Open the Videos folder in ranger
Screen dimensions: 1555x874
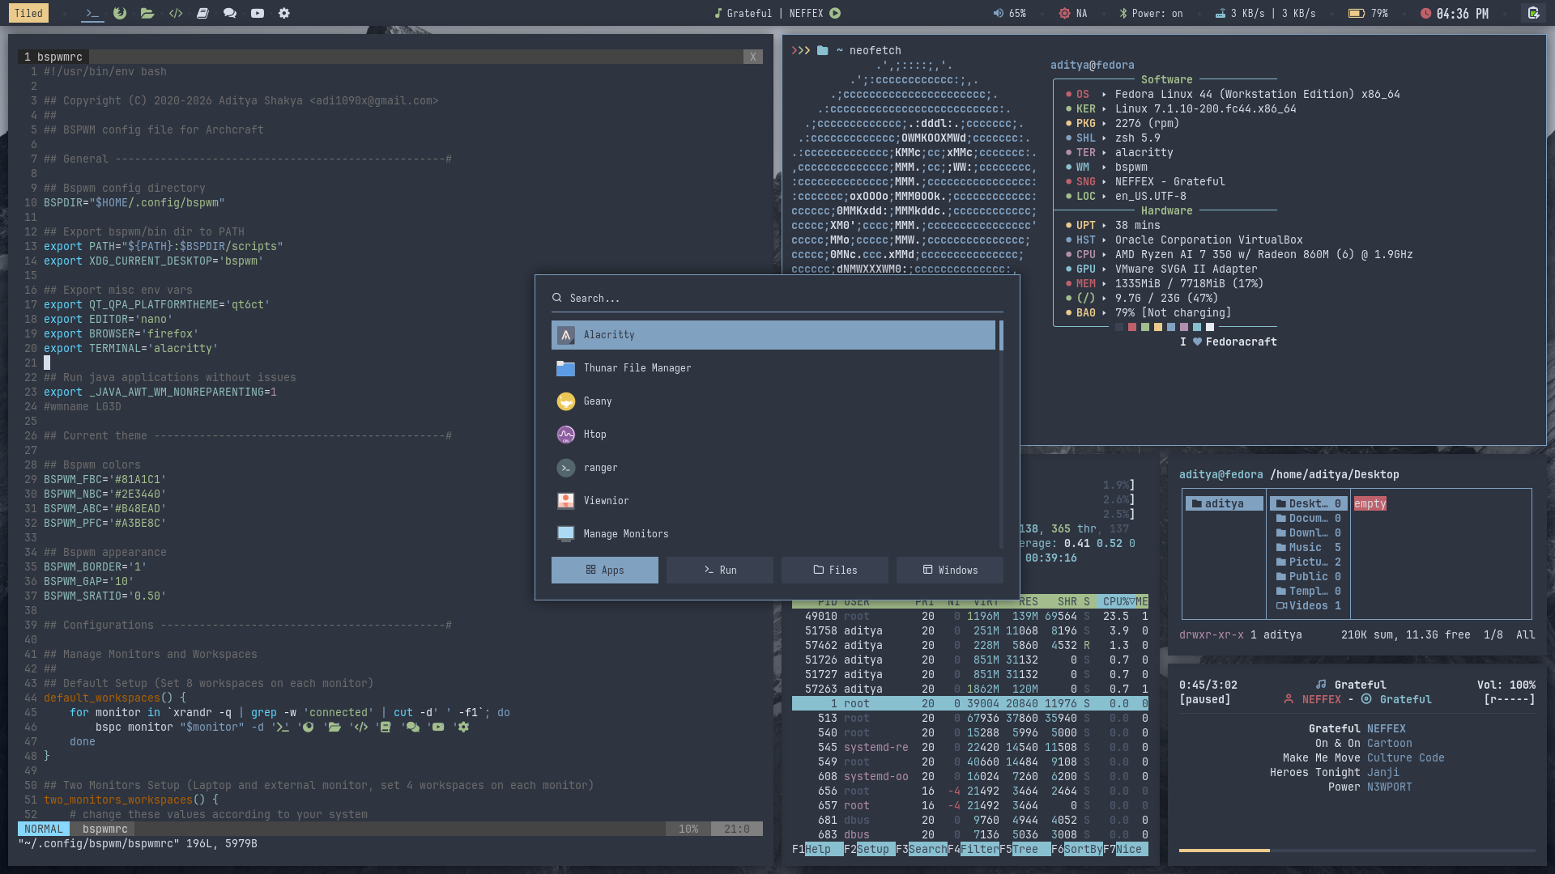click(x=1309, y=605)
